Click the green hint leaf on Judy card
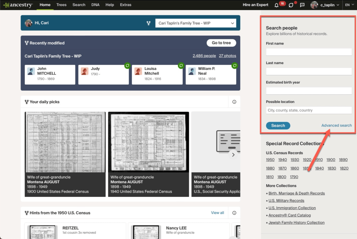This screenshot has height=239, width=357. [127, 65]
